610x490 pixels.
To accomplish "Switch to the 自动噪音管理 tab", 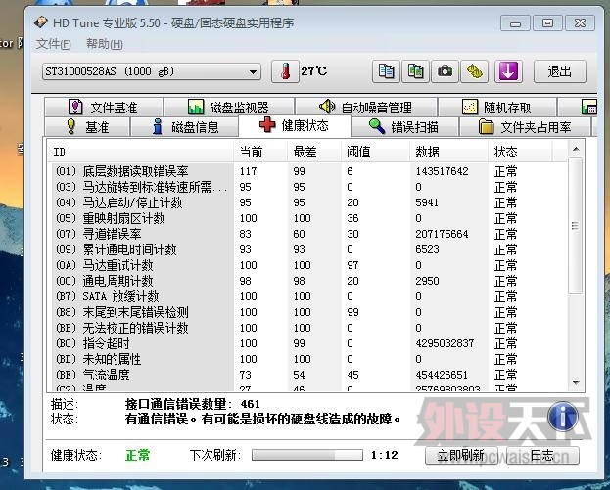I will pyautogui.click(x=365, y=107).
